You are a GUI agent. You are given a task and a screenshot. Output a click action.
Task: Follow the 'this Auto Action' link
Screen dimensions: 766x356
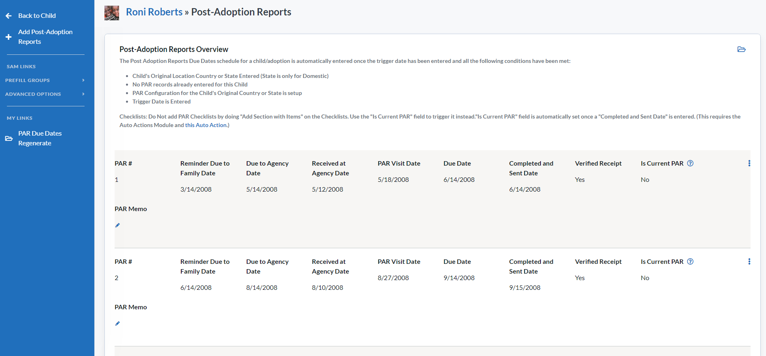206,125
